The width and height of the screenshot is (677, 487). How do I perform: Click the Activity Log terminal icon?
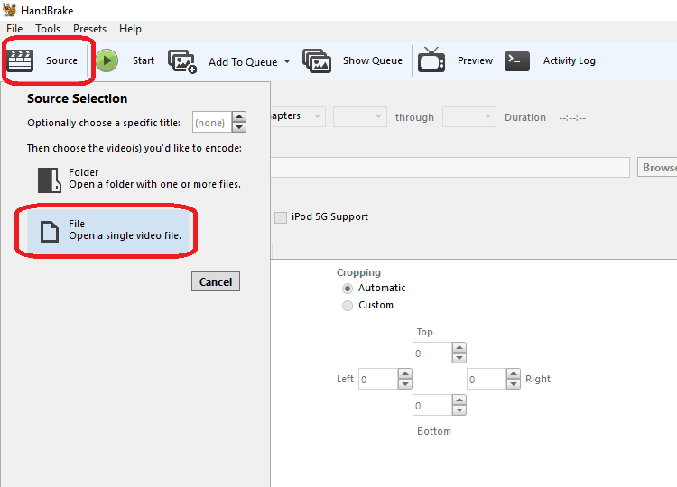click(517, 60)
